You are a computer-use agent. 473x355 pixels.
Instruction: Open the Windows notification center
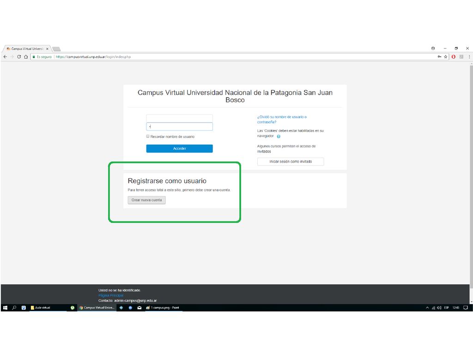coord(466,307)
